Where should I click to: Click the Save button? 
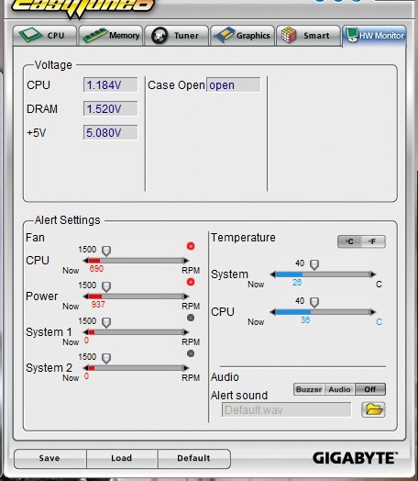click(x=50, y=459)
